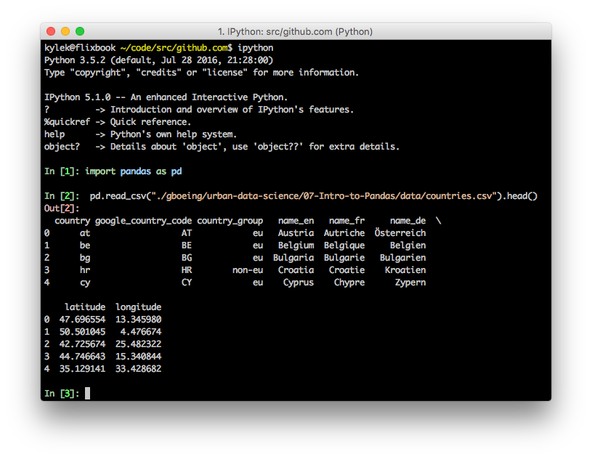The height and width of the screenshot is (459, 592).
Task: Click the 'In [2]:' prompt label
Action: coord(62,196)
